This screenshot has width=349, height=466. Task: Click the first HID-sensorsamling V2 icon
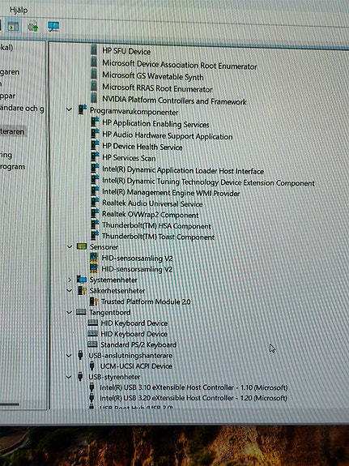[94, 258]
